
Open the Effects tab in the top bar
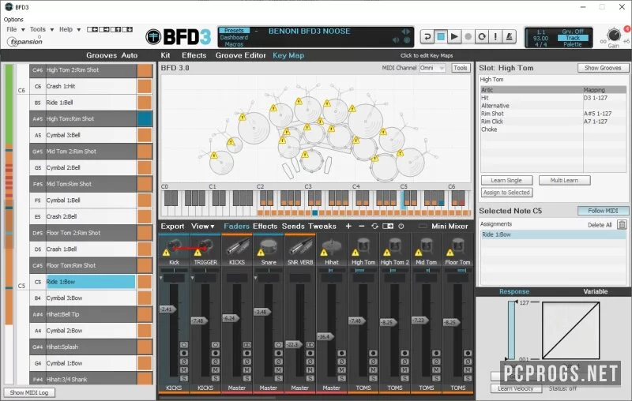tap(194, 55)
